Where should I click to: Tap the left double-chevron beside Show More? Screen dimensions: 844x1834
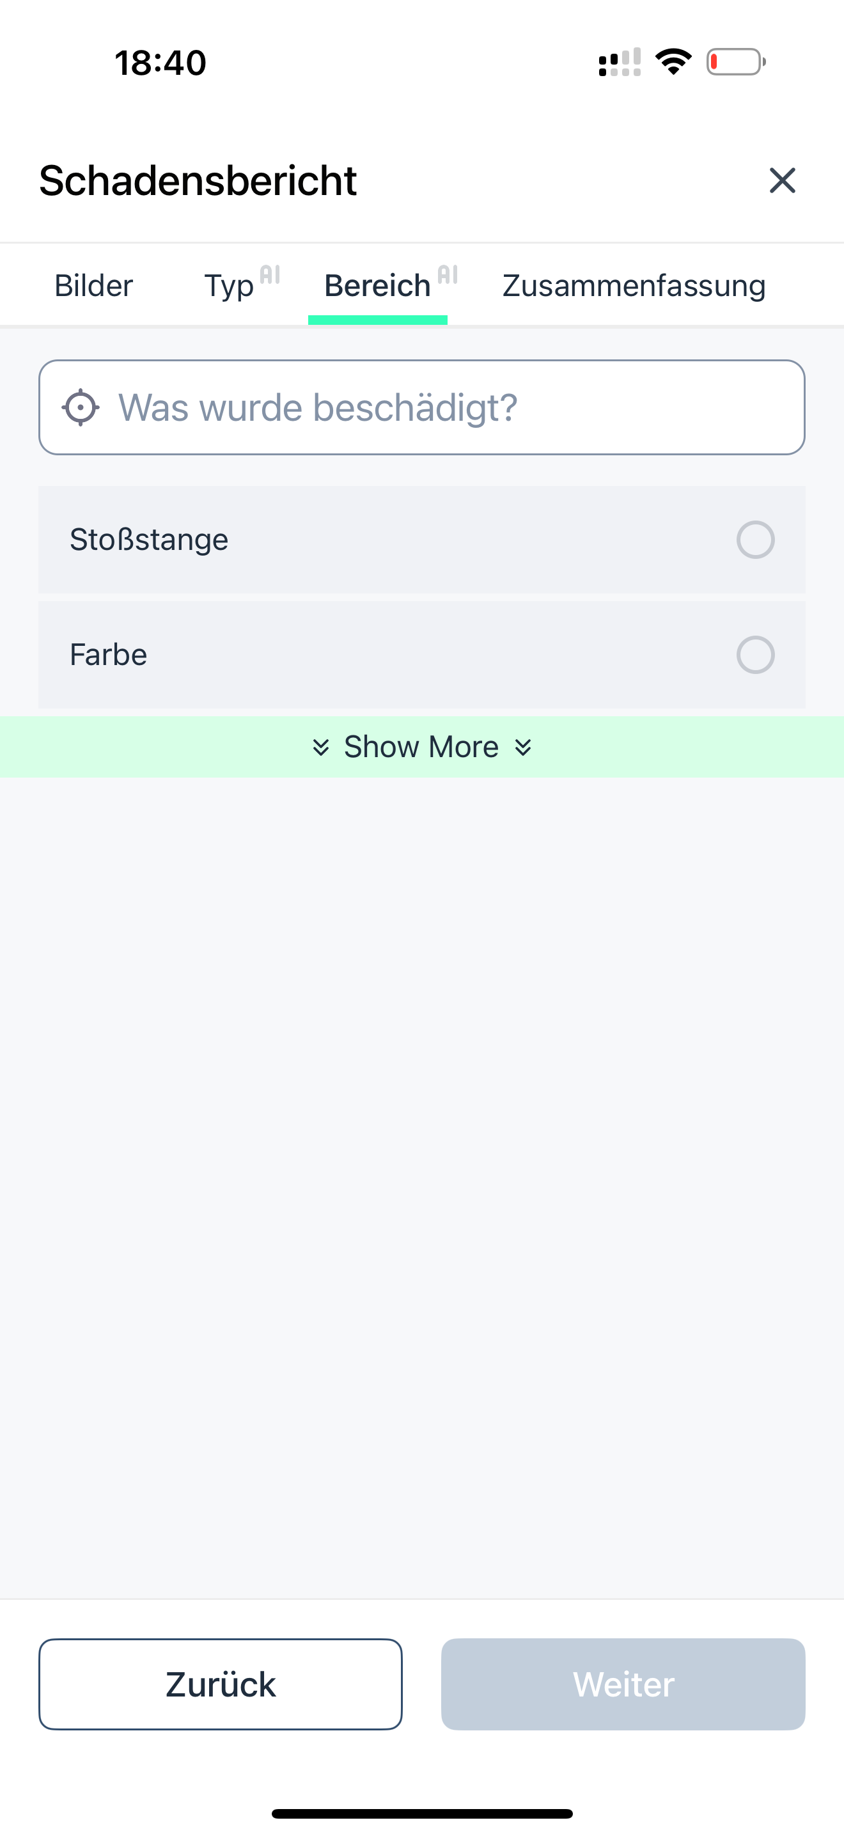point(321,747)
